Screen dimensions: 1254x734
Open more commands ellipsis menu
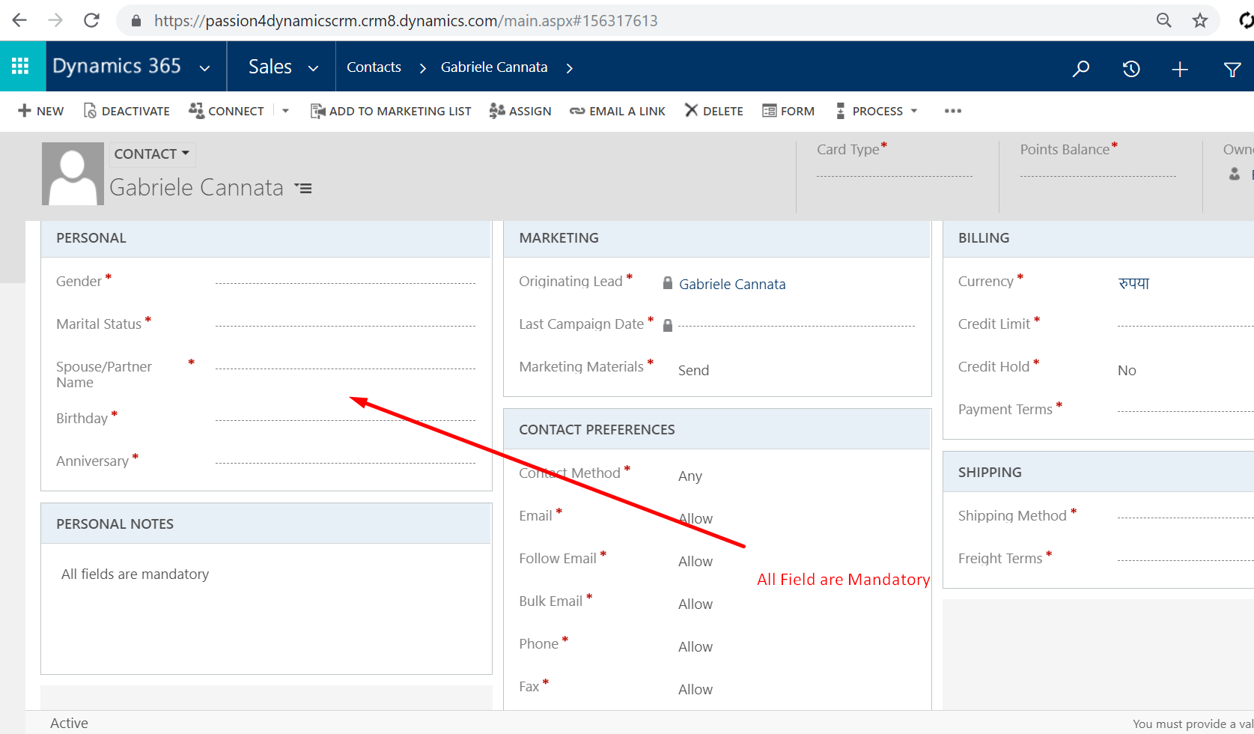952,111
